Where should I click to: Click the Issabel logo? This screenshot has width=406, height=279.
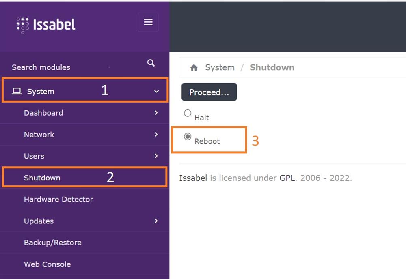(x=45, y=25)
